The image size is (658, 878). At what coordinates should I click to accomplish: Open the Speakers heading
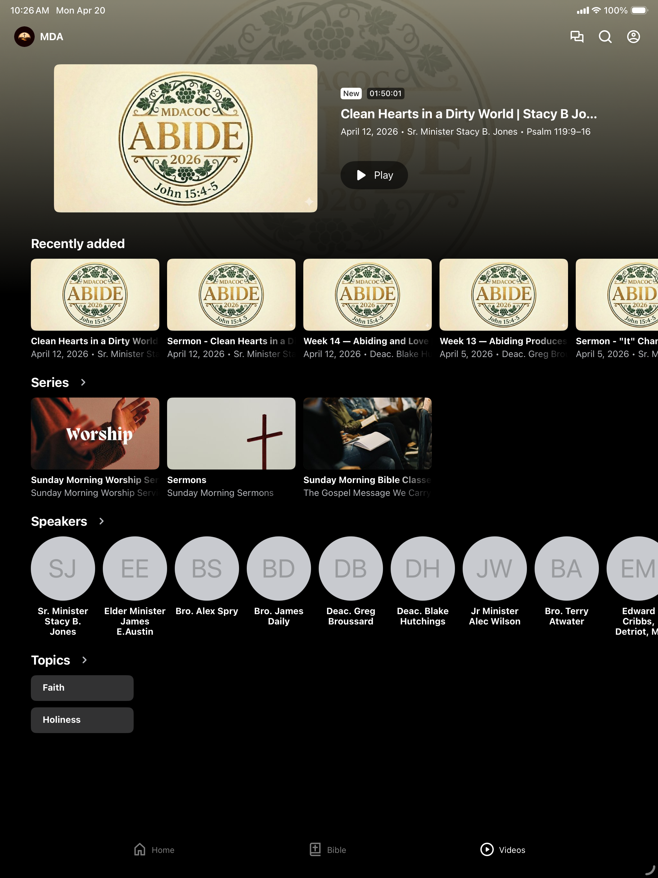click(59, 521)
